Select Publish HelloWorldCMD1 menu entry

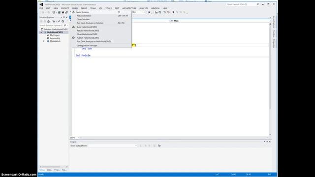pyautogui.click(x=101, y=38)
